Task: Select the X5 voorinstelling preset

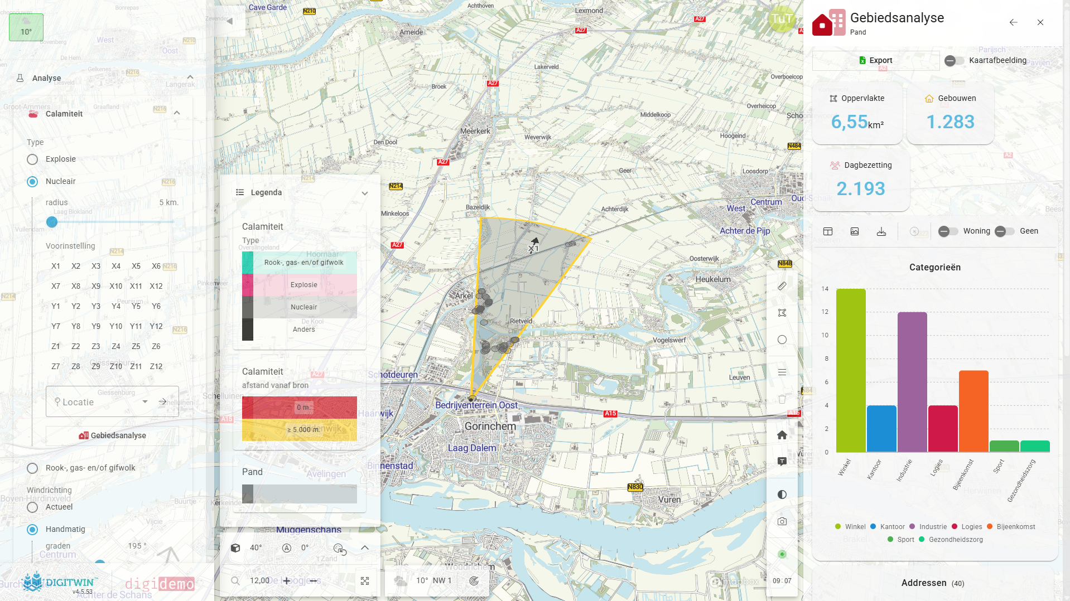Action: 136,266
